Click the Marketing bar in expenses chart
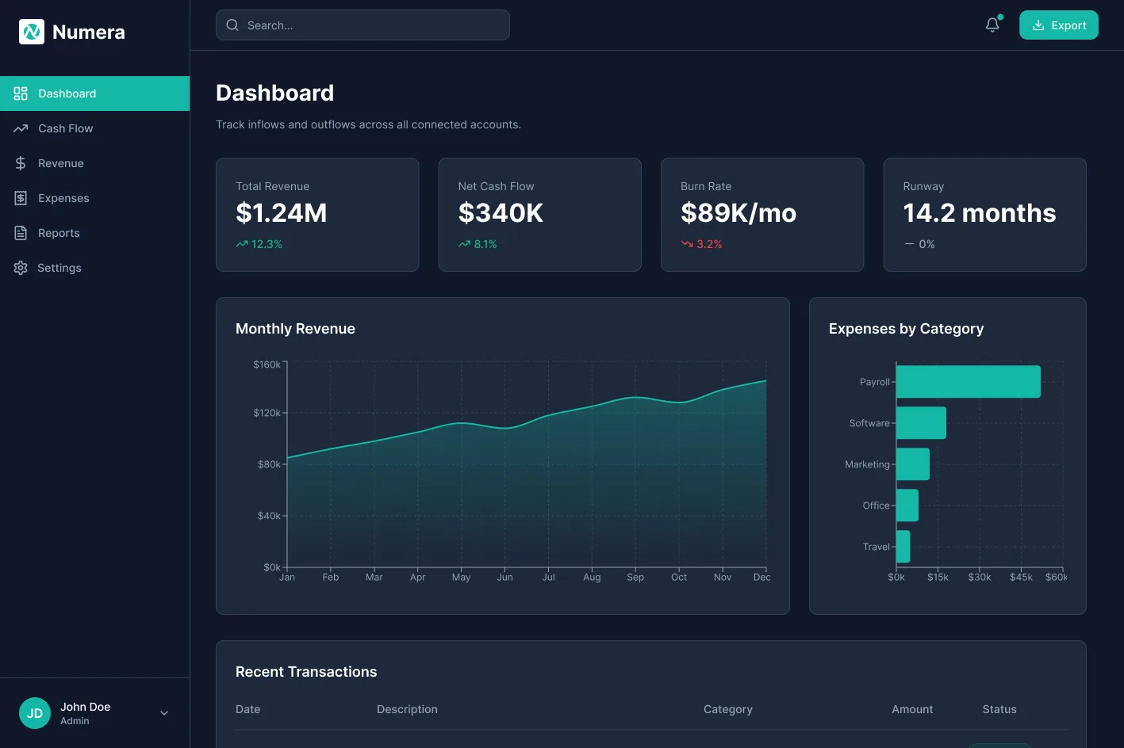Image resolution: width=1124 pixels, height=748 pixels. 913,464
